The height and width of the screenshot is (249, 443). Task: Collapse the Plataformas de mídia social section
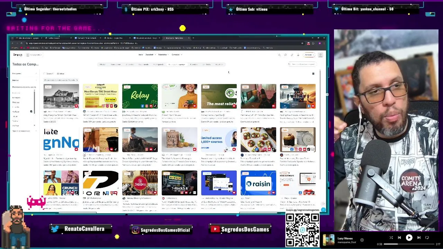pos(24,87)
